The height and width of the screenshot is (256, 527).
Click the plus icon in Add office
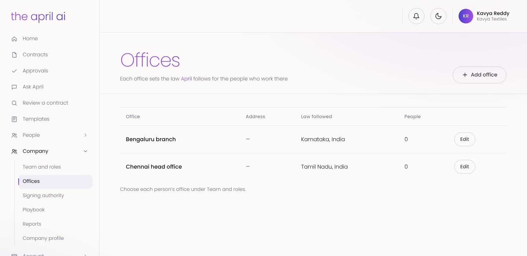(x=465, y=75)
